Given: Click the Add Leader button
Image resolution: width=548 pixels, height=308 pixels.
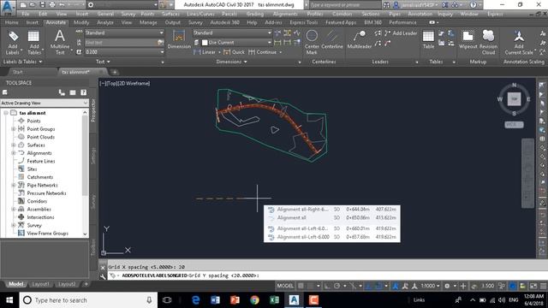Looking at the screenshot, I should tap(401, 33).
